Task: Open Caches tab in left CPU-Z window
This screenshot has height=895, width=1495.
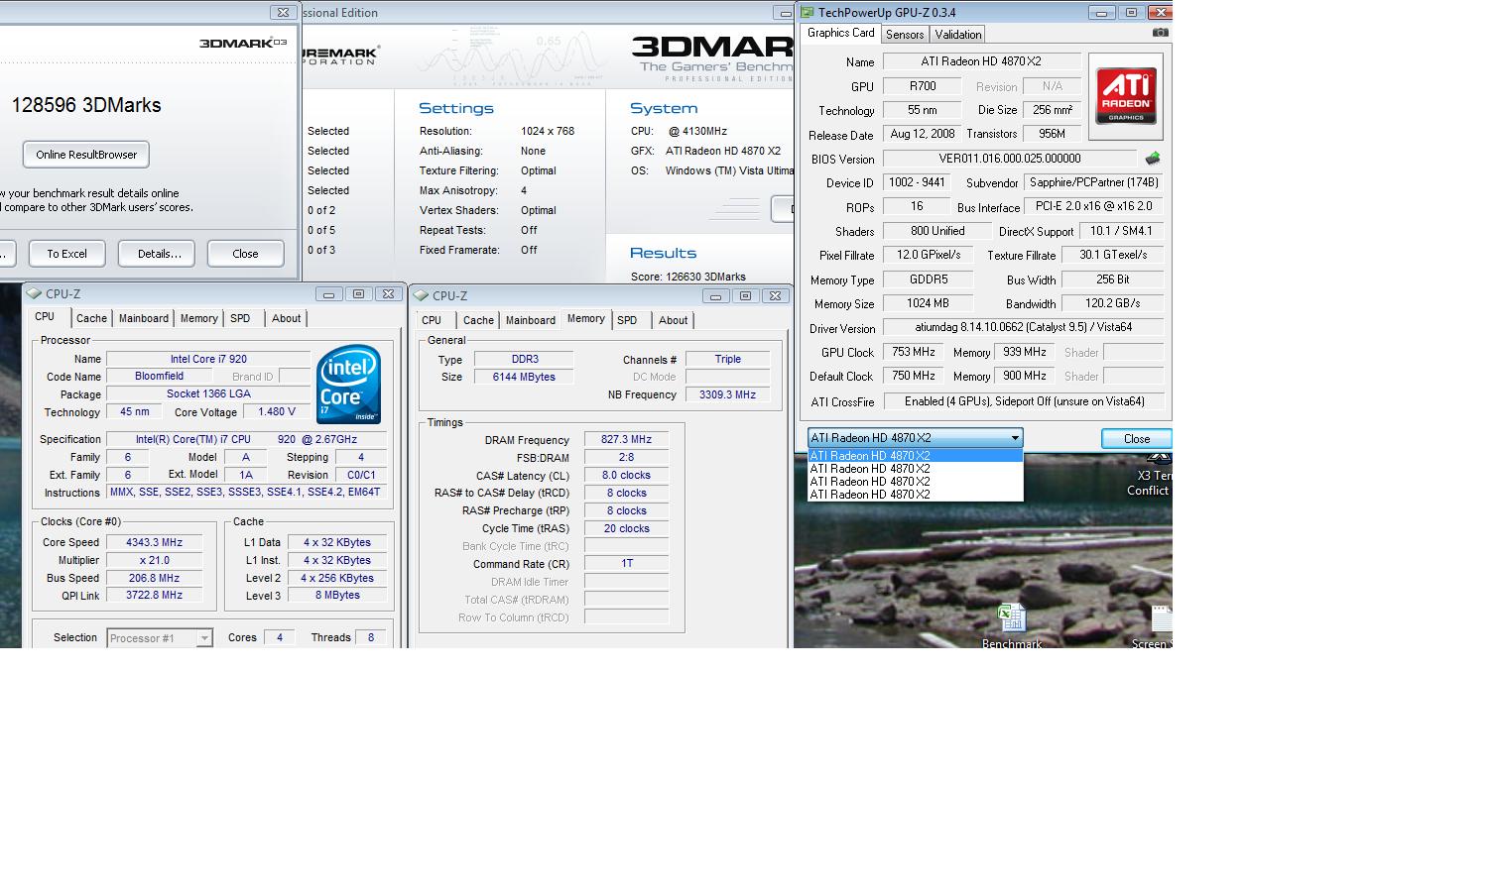Action: tap(91, 318)
